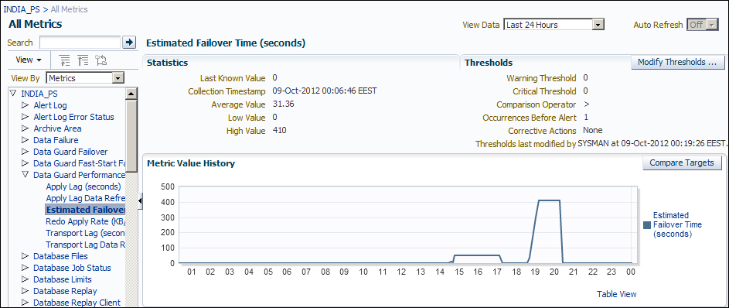The image size is (729, 308).
Task: Click the search go arrow button
Action: (x=129, y=43)
